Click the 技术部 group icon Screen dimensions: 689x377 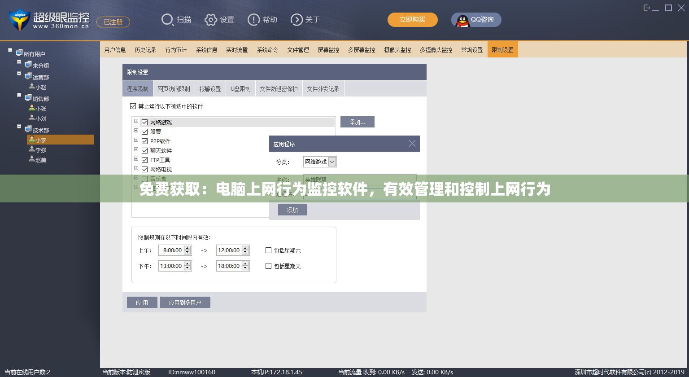pos(28,129)
